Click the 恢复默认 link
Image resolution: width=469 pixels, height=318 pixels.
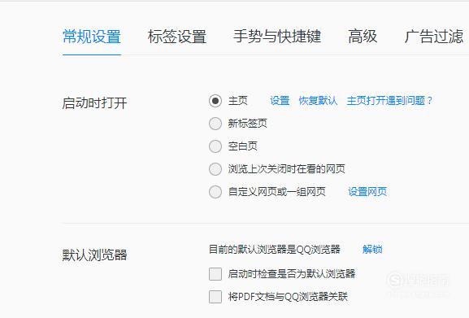[x=318, y=101]
